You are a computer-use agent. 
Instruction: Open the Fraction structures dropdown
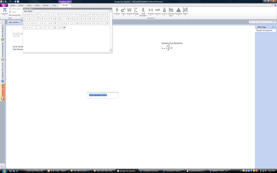coord(117,12)
